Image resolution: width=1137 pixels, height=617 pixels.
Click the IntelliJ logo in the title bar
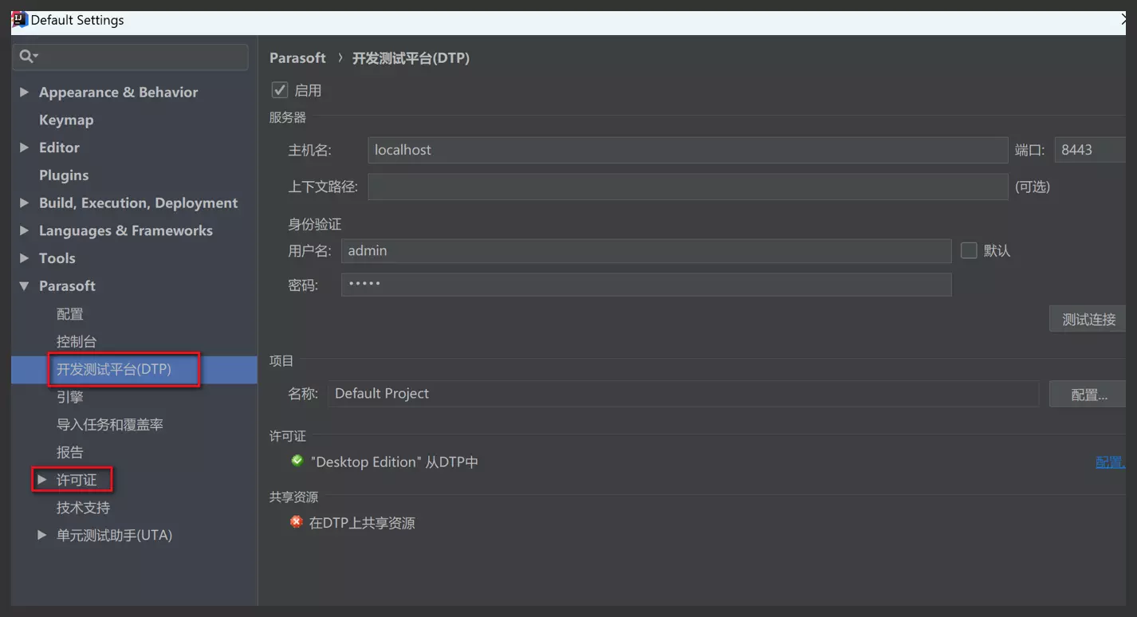pyautogui.click(x=19, y=20)
